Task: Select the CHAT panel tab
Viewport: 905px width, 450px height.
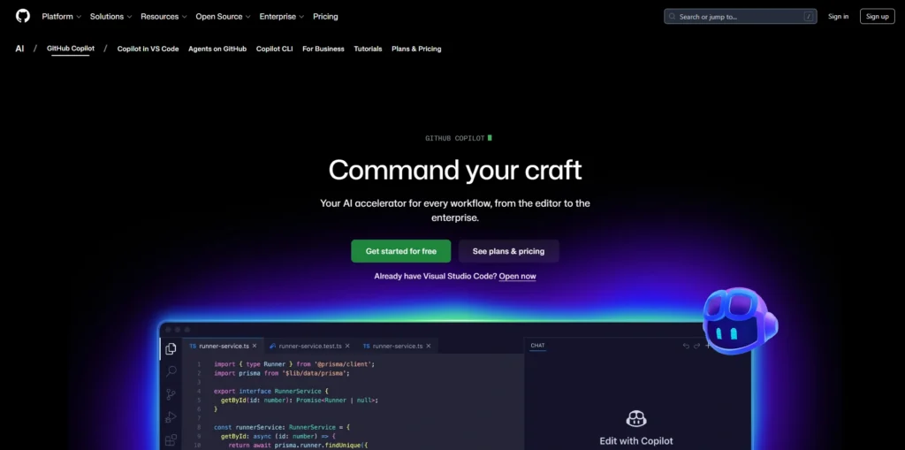Action: [x=537, y=346]
